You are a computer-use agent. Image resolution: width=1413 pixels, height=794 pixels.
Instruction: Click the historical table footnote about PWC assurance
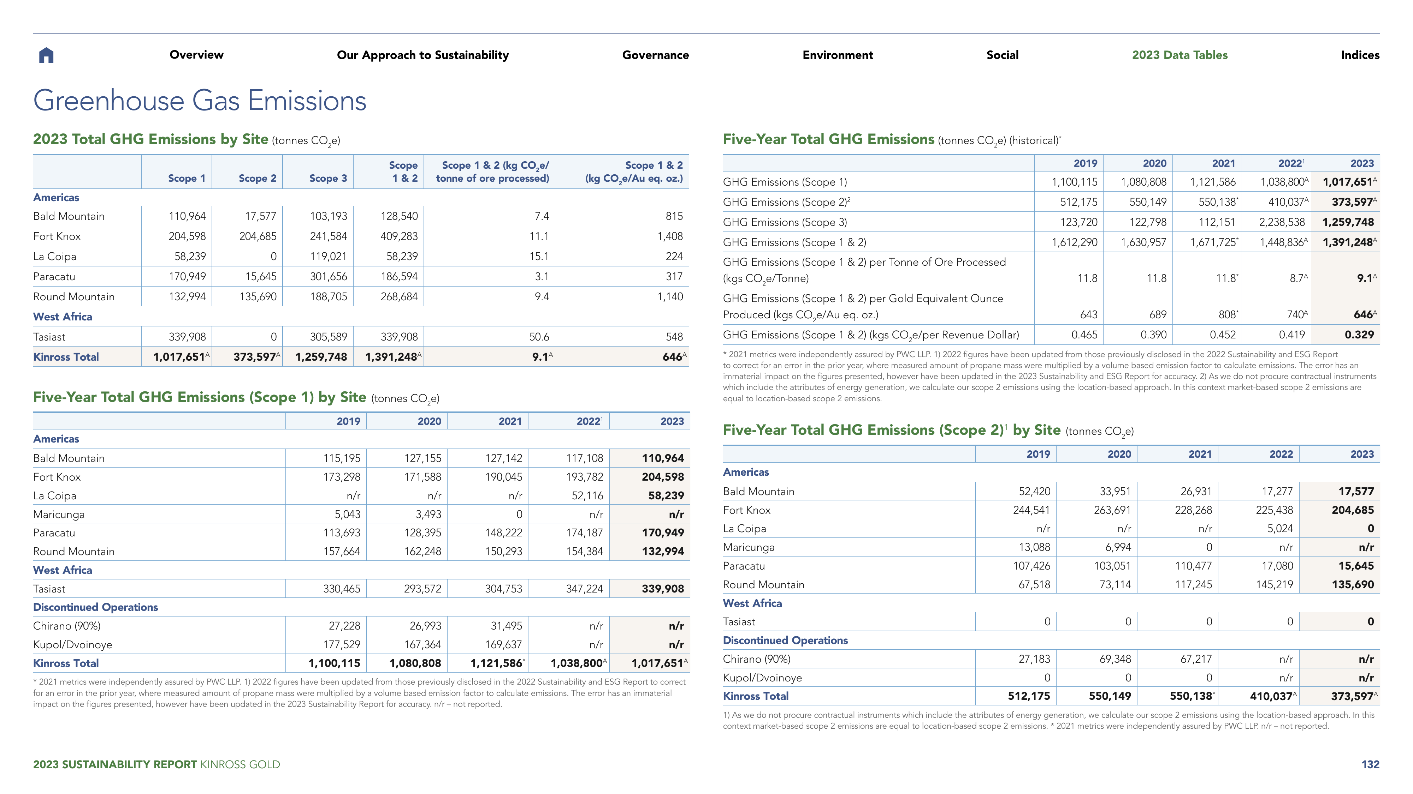pos(1049,377)
